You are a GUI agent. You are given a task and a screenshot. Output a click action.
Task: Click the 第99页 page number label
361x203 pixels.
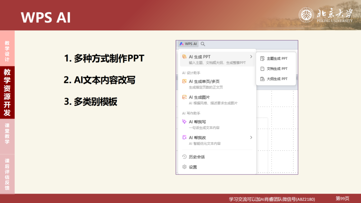[x=341, y=198]
